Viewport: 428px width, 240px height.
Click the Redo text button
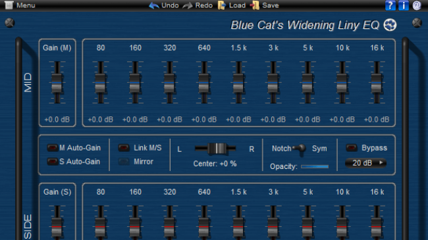point(203,5)
